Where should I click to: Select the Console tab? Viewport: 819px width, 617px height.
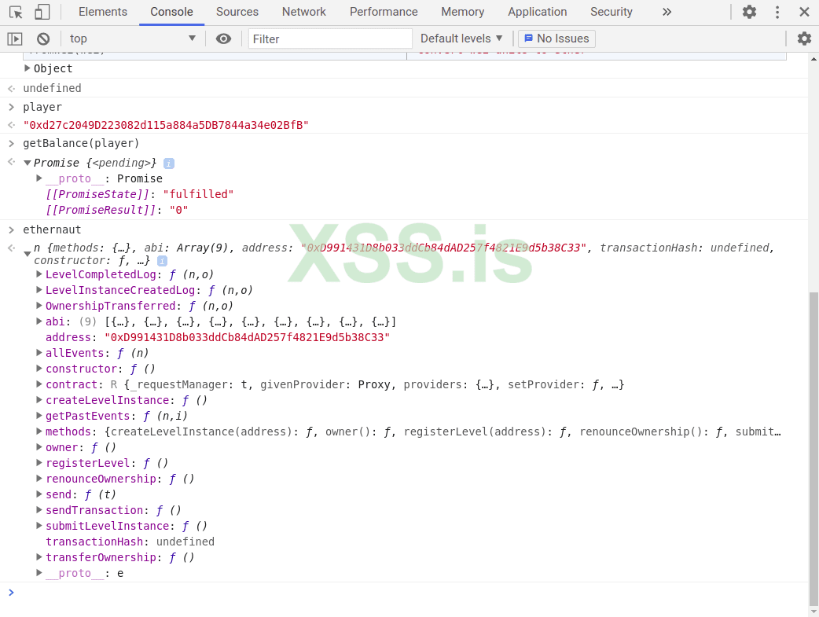171,12
